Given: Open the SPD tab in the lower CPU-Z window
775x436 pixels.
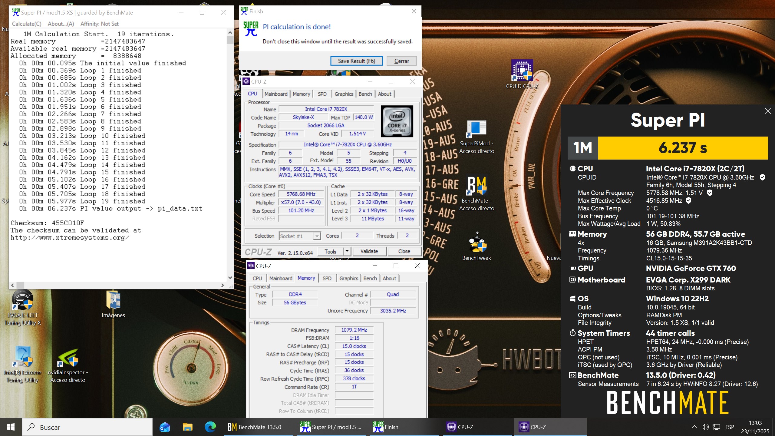Looking at the screenshot, I should coord(327,278).
